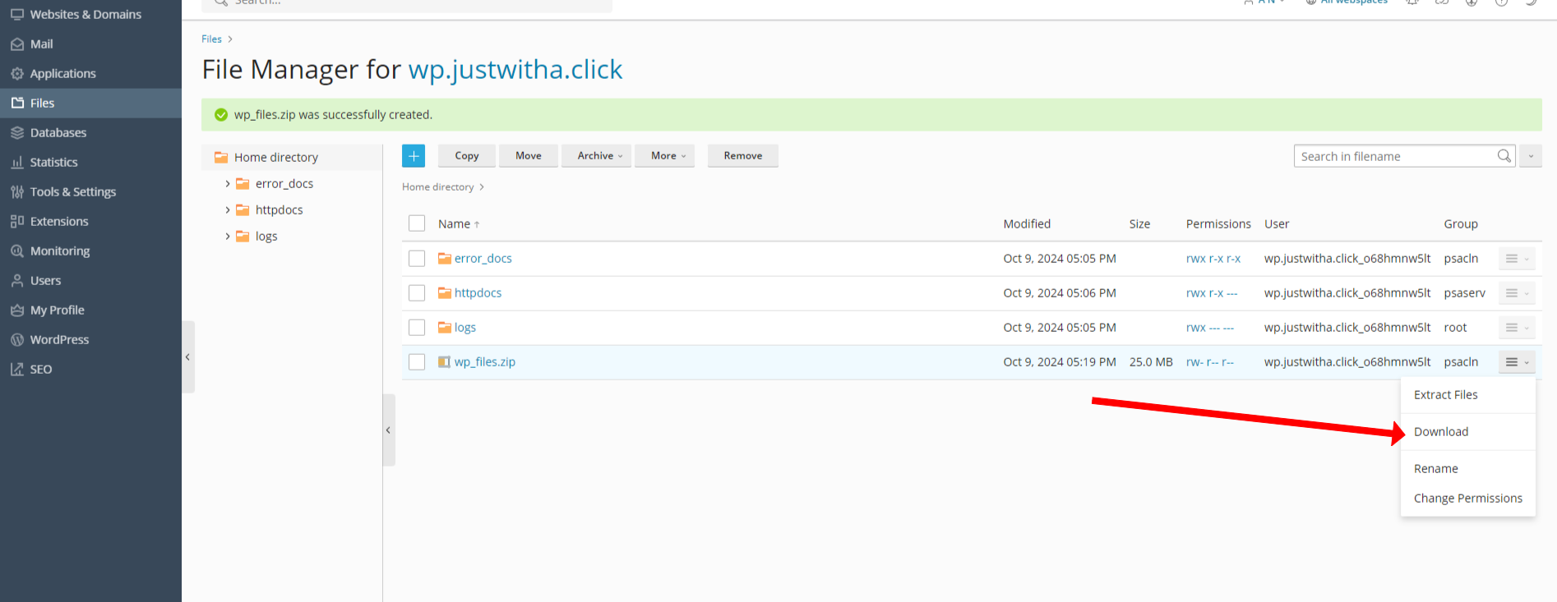Click the search magnifier icon in filename search
The height and width of the screenshot is (602, 1557).
click(x=1504, y=156)
